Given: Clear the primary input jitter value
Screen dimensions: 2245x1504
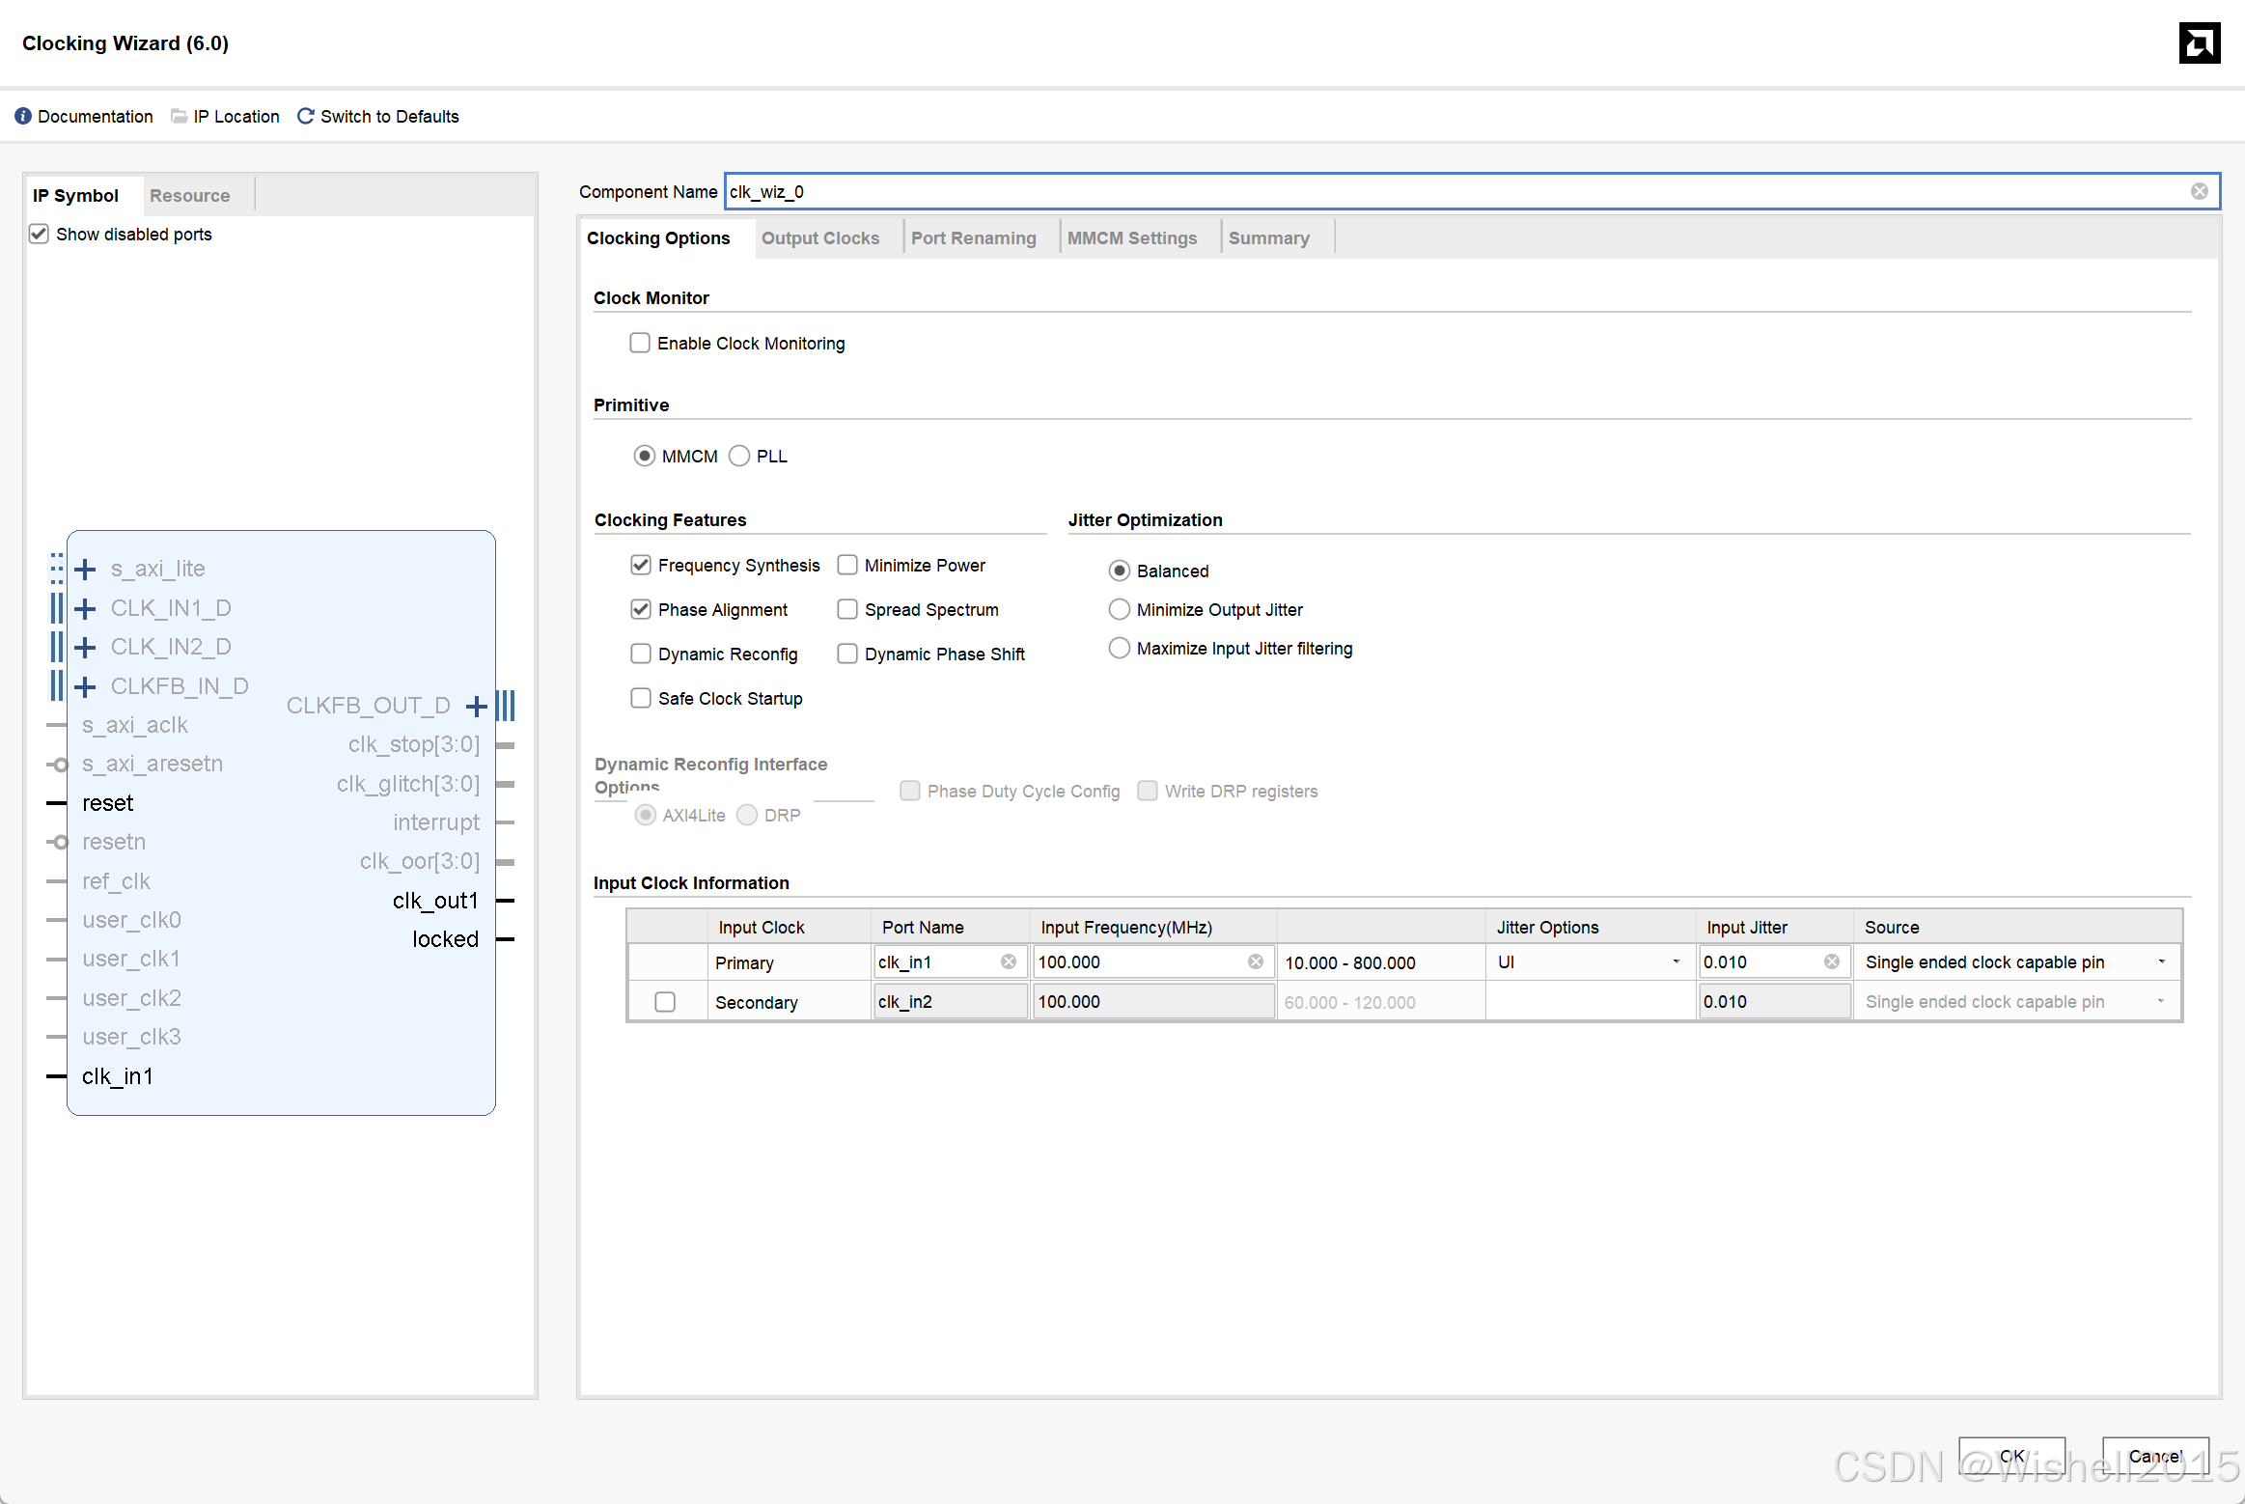Looking at the screenshot, I should [x=1831, y=961].
